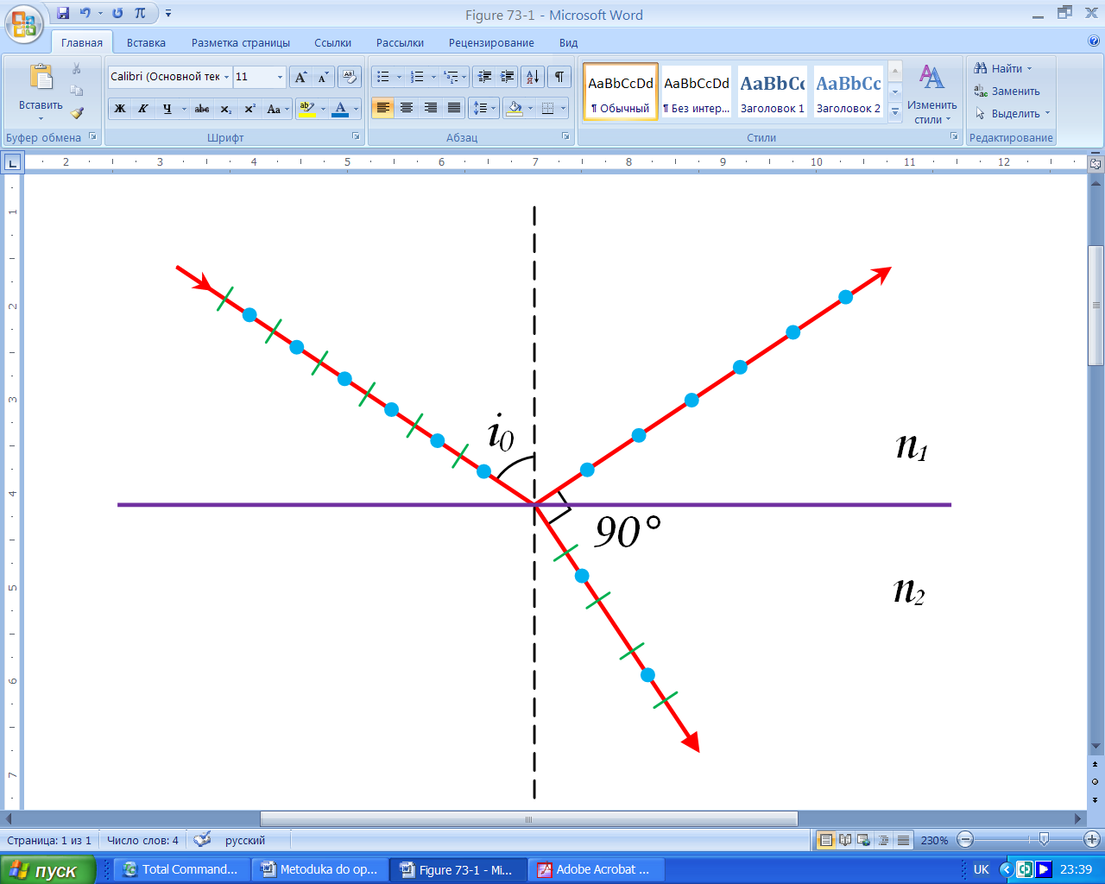Apply numbered list formatting
Viewport: 1105px width, 884px height.
pos(417,77)
